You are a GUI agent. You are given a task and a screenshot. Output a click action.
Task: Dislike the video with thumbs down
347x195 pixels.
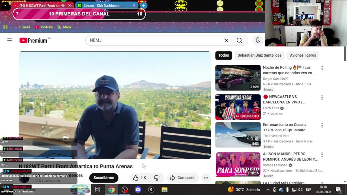pyautogui.click(x=157, y=178)
